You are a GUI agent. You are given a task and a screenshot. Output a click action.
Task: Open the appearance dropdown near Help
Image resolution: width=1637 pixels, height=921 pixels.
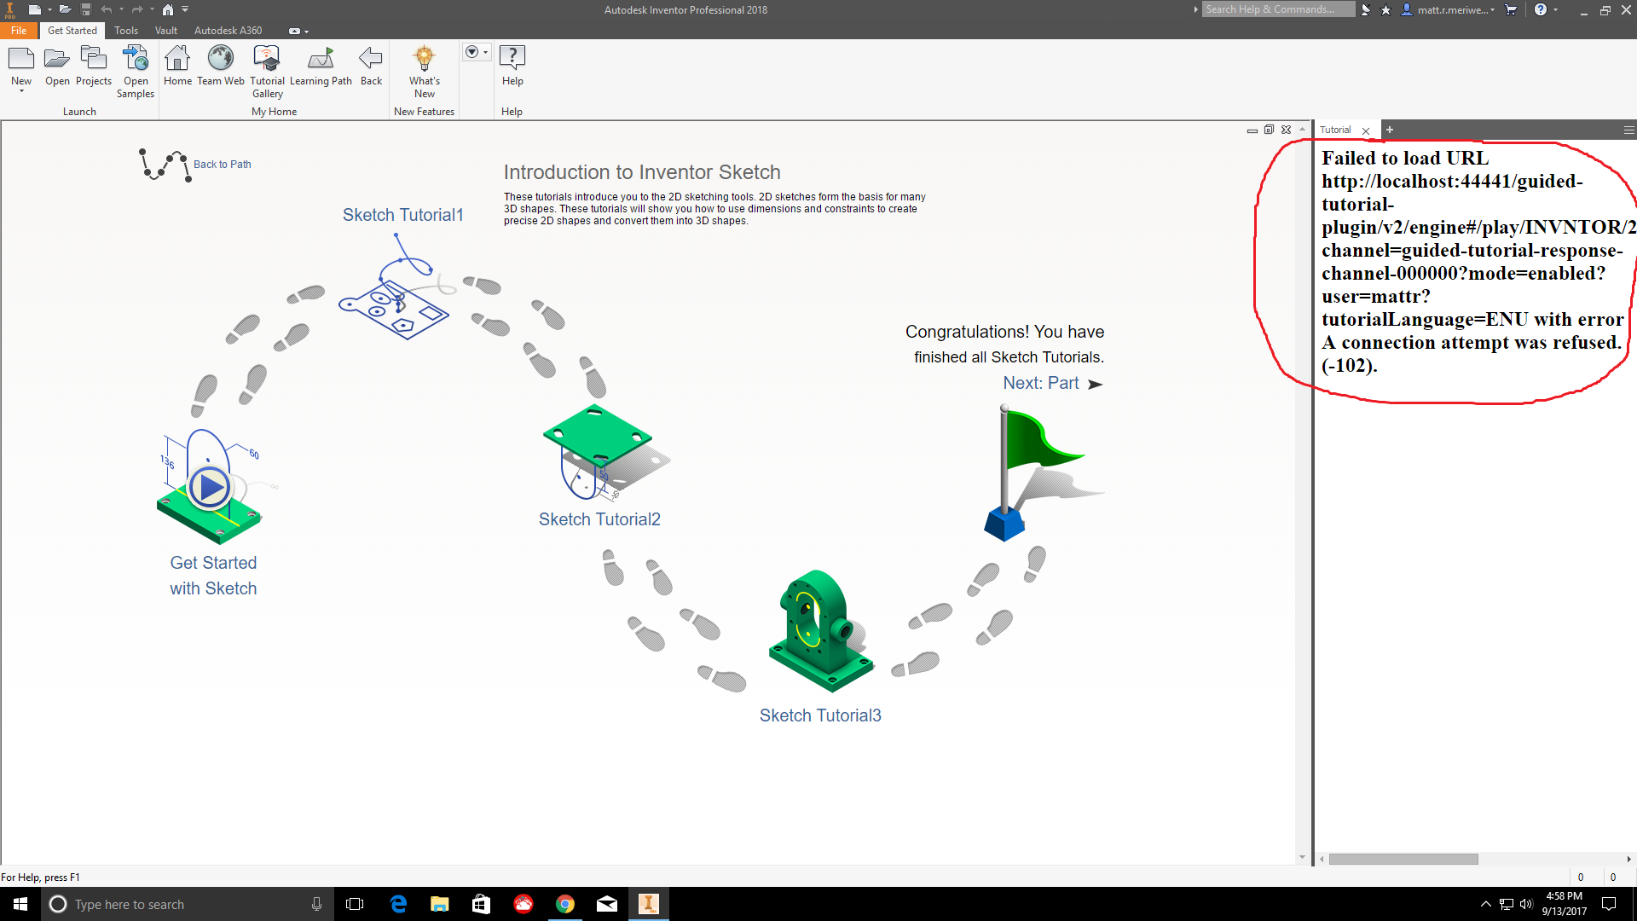pos(485,52)
